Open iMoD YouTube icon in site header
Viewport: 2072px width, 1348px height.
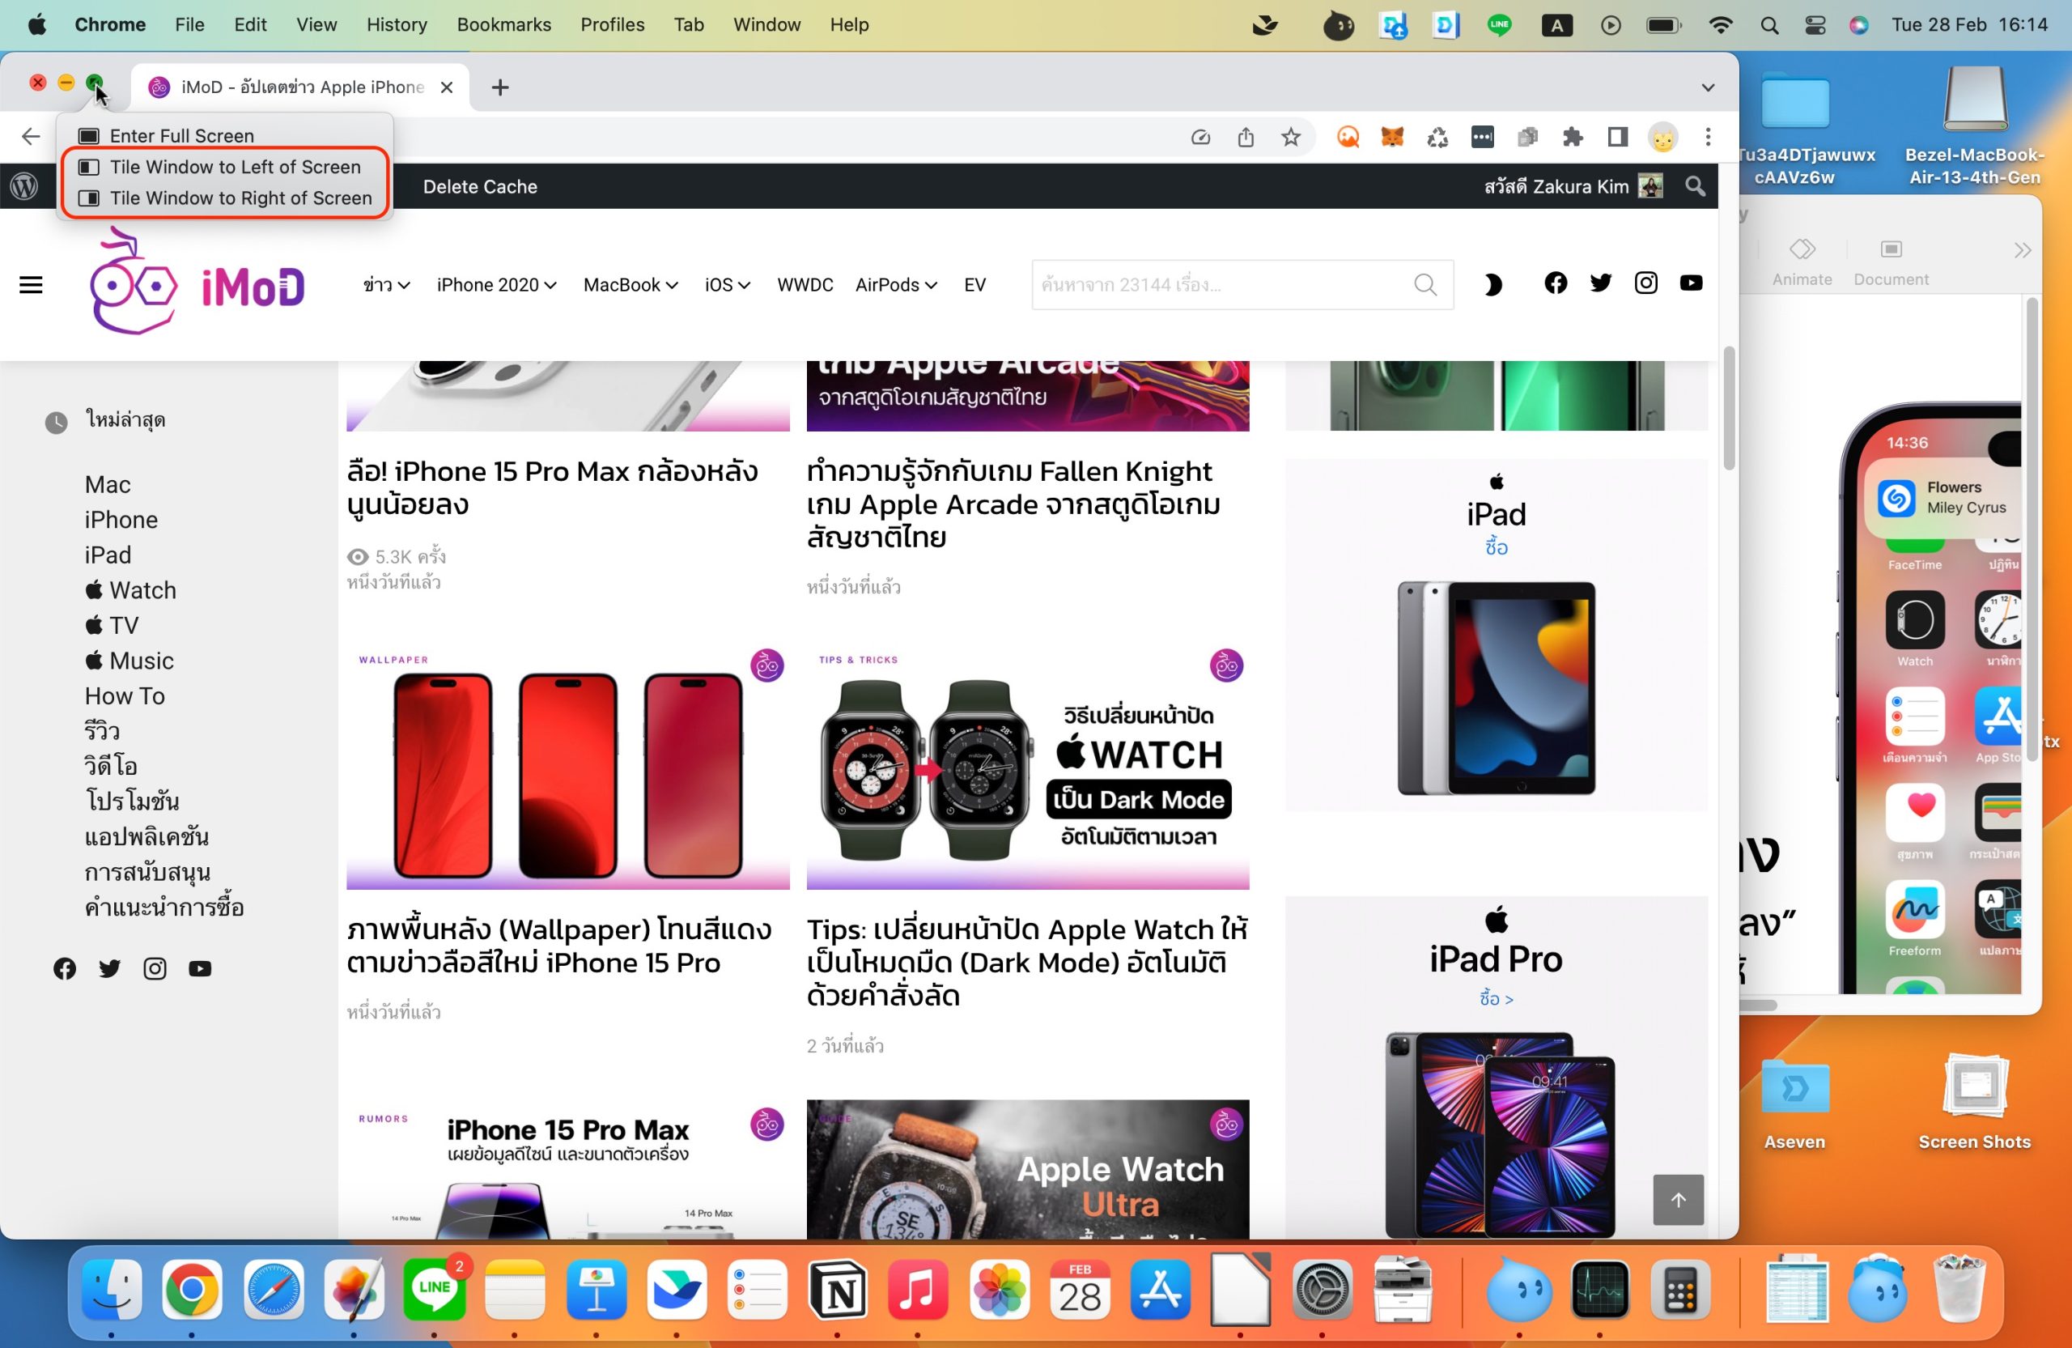pos(1691,283)
